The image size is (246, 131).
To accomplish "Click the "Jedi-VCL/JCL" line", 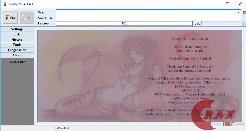I will (190, 90).
